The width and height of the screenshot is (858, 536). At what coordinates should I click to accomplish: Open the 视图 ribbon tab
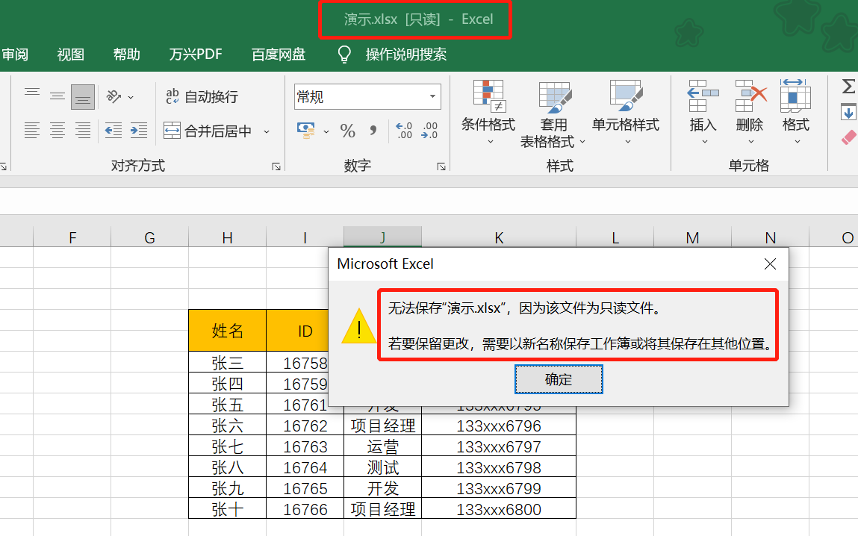(71, 54)
